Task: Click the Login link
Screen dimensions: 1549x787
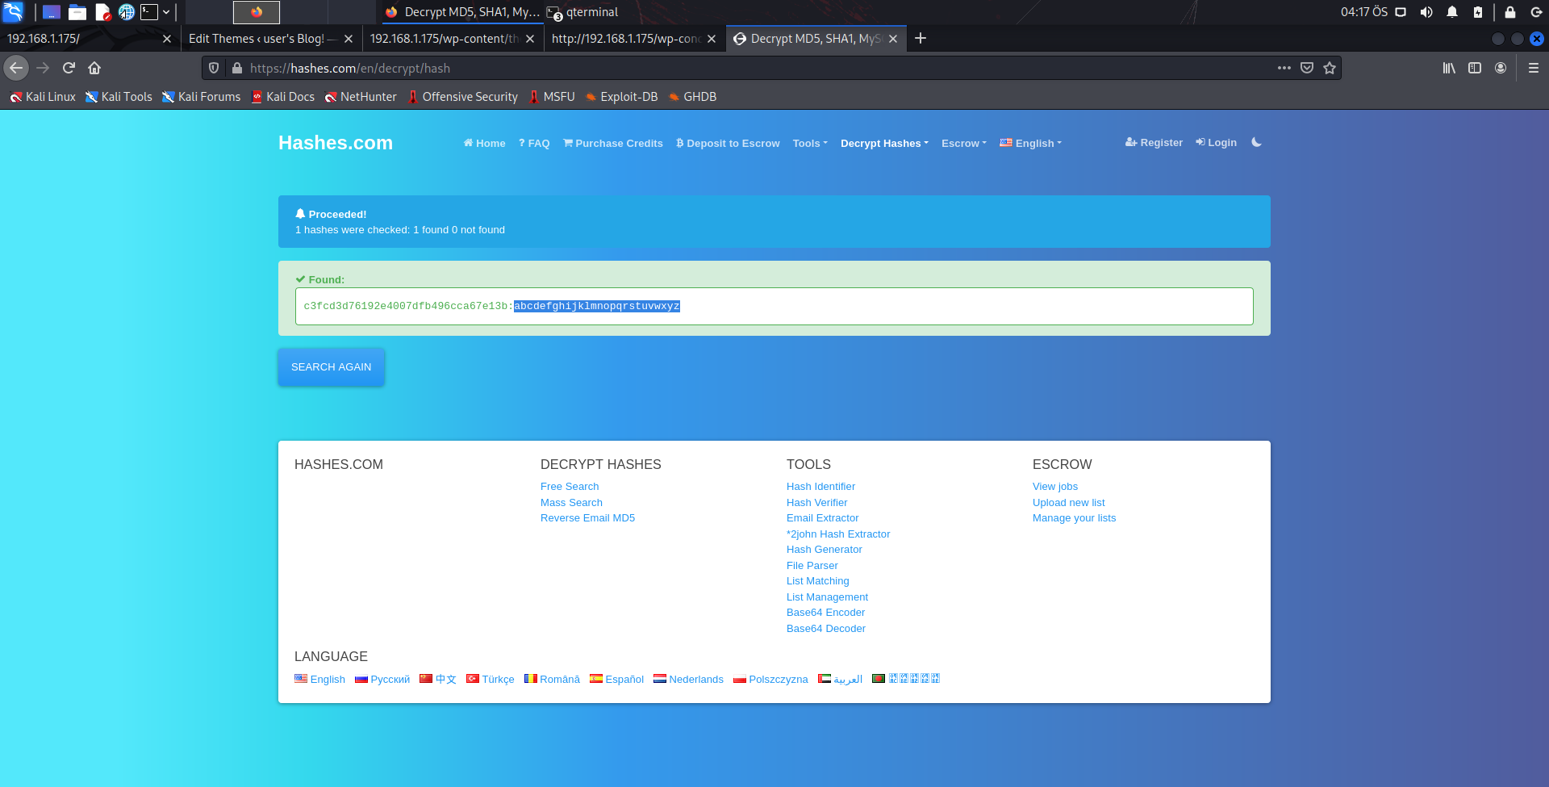Action: pos(1216,143)
